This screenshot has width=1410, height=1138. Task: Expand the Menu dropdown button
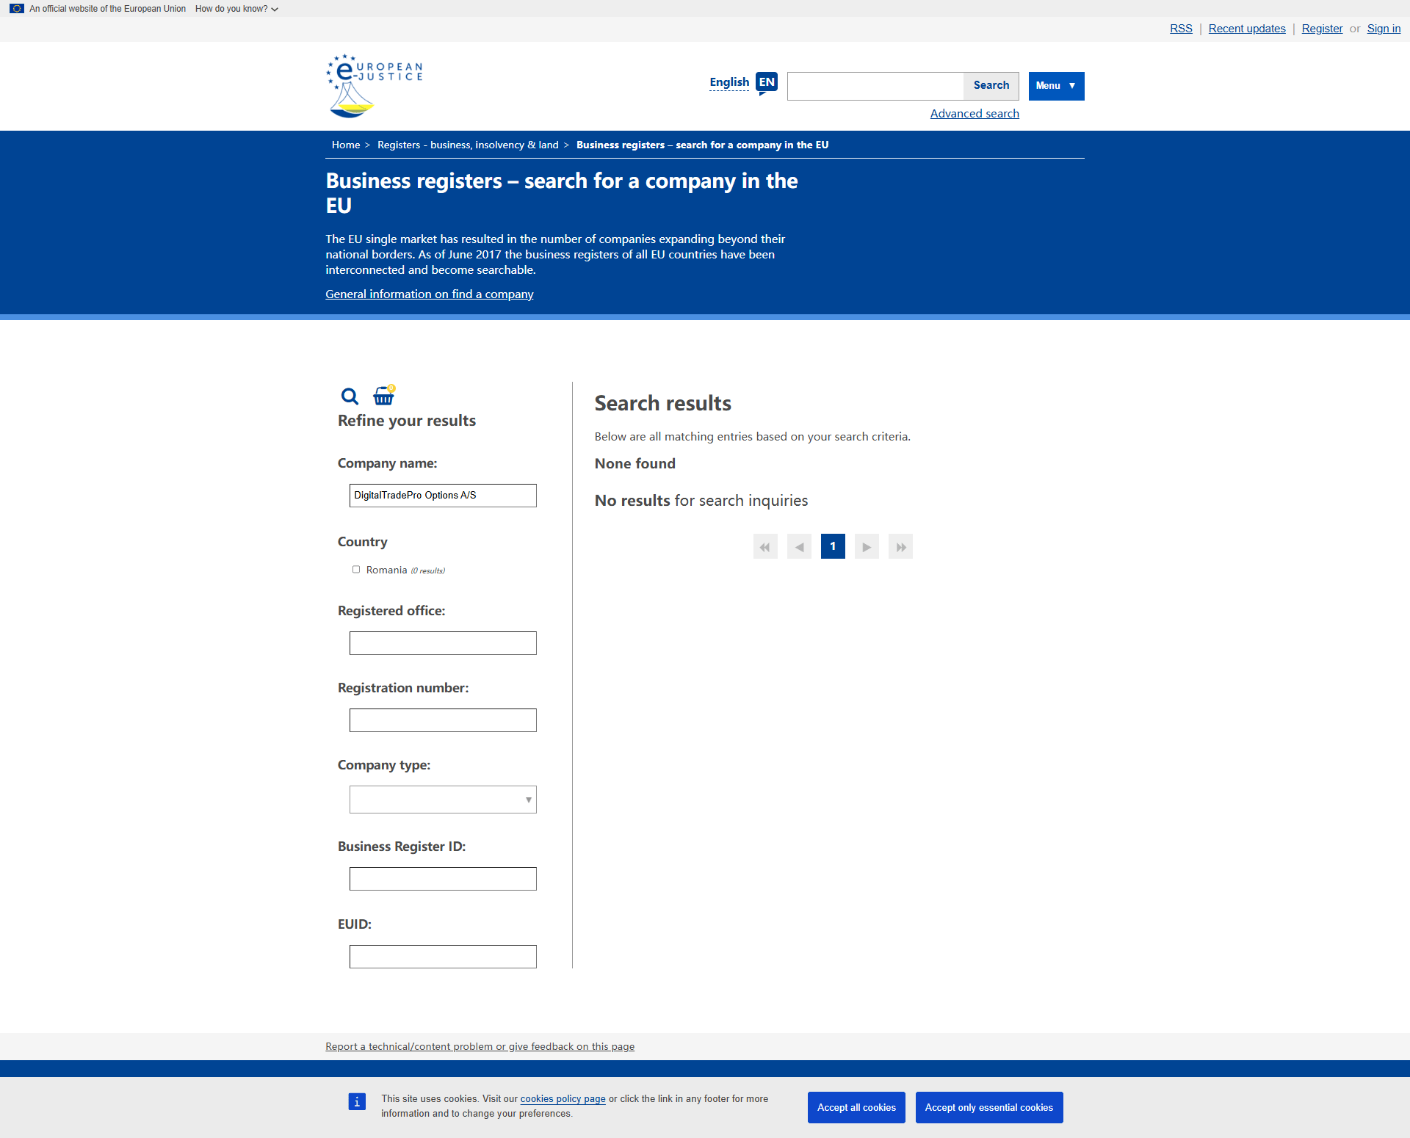pos(1056,86)
